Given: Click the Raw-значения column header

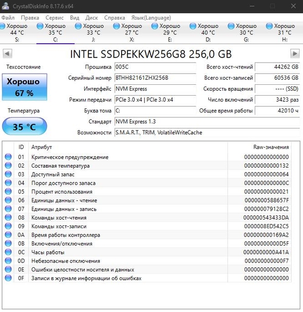Looking at the screenshot, I should [x=271, y=147].
